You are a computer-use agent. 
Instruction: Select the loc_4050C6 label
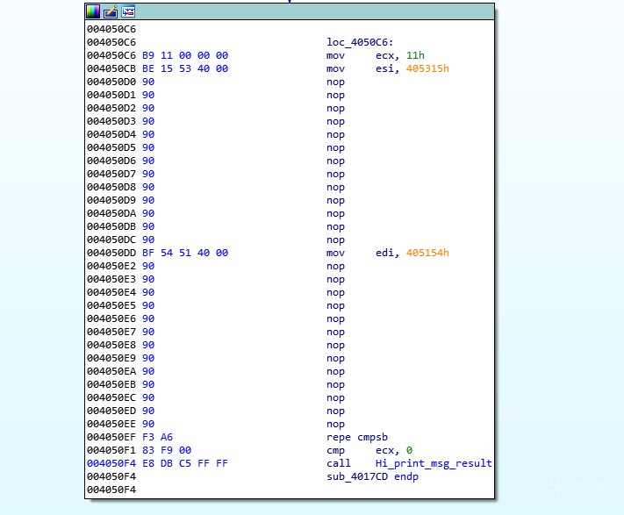360,42
